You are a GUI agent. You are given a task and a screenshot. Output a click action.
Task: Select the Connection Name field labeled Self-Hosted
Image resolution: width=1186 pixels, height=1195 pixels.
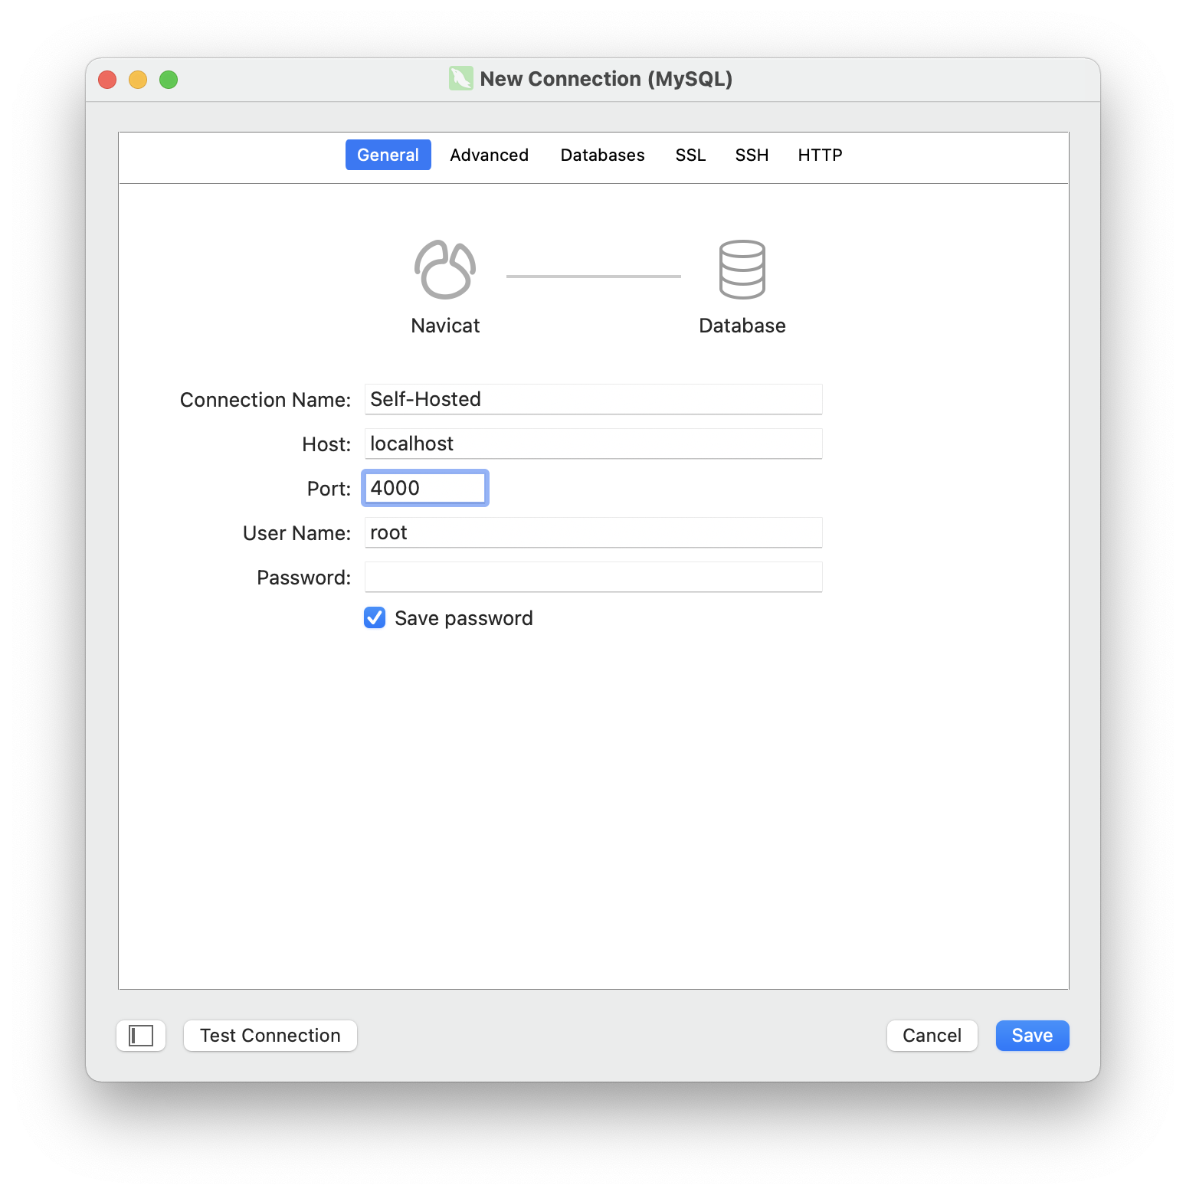[593, 399]
